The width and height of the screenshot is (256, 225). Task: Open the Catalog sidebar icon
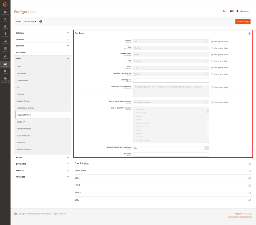5,27
